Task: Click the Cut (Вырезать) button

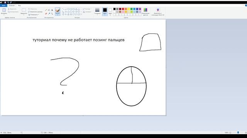Action: click(x=12, y=9)
